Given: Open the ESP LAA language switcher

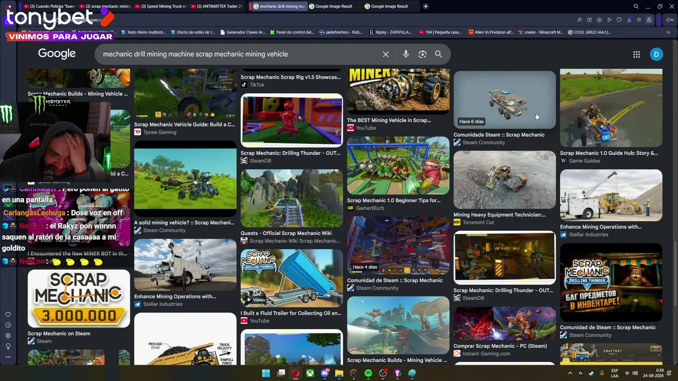Looking at the screenshot, I should pyautogui.click(x=614, y=374).
